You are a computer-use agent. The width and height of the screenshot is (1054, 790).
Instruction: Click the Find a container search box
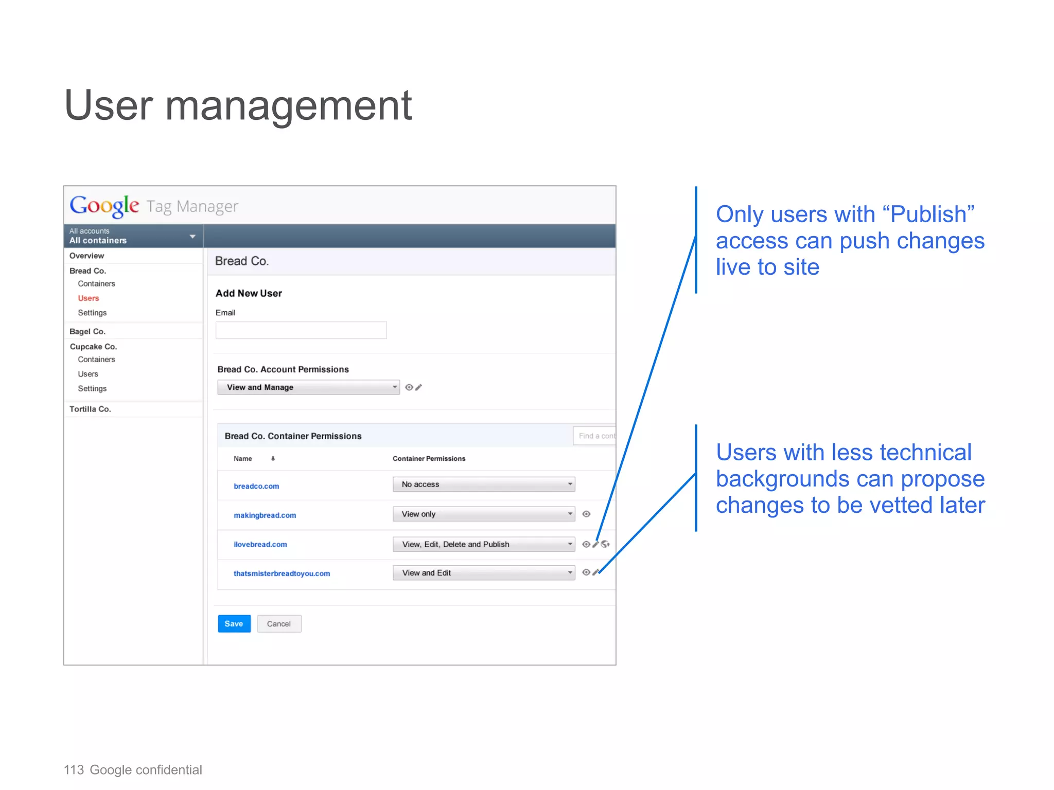point(594,436)
